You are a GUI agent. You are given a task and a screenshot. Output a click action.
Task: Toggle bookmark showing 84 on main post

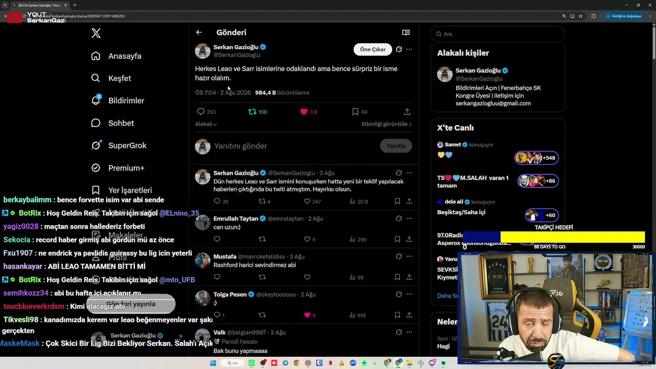359,112
